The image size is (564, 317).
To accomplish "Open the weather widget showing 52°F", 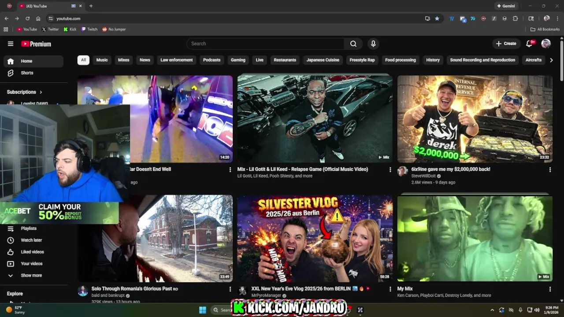I will click(x=15, y=310).
